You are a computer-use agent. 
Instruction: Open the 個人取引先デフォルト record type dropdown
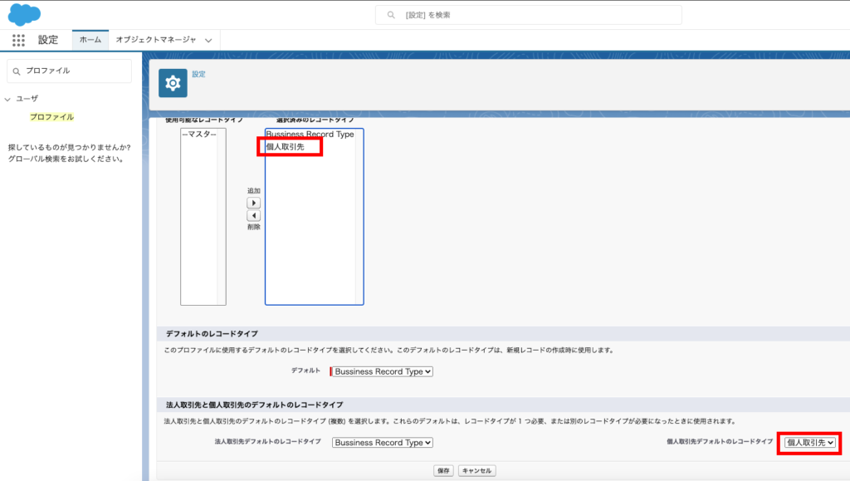[x=809, y=443]
